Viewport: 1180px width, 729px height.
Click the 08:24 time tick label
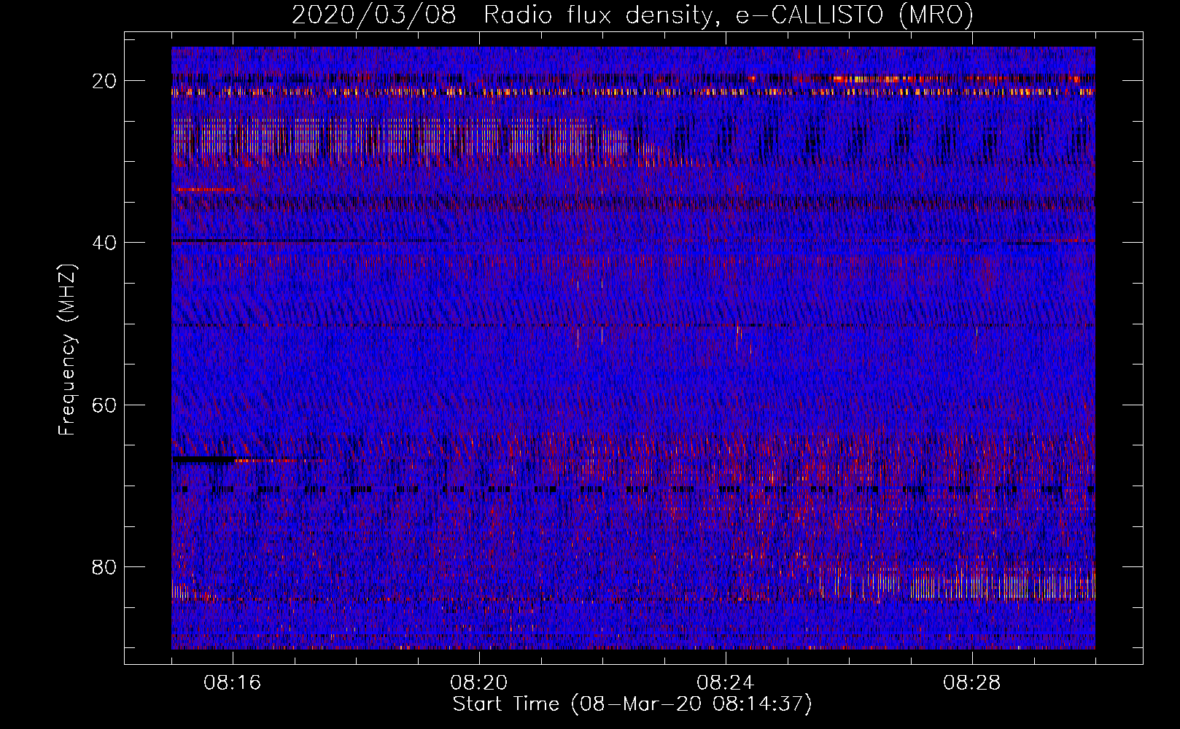pos(726,683)
